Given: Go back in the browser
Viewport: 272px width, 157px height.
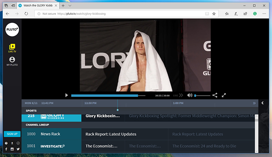Looking at the screenshot, I should pyautogui.click(x=7, y=14).
